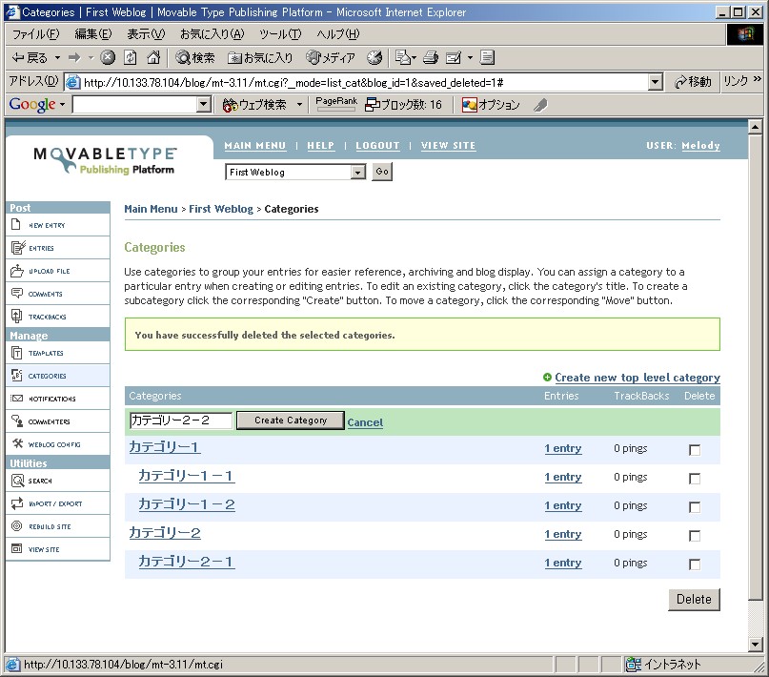Click the Google toolbar highlighter icon
Screen dimensions: 769x677
[540, 105]
